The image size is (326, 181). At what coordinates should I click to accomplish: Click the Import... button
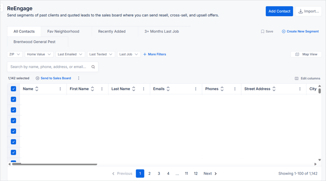pos(308,11)
